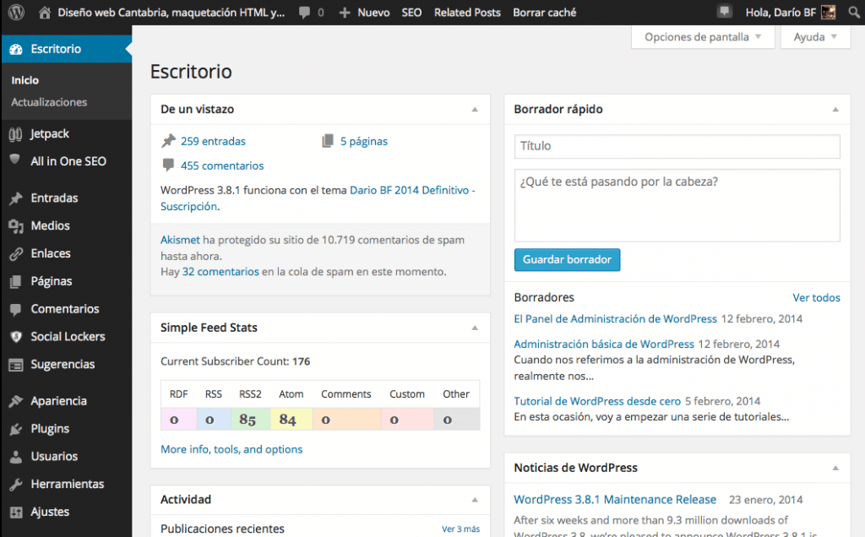865x537 pixels.
Task: Click the Plugins plug icon in sidebar
Action: (15, 429)
